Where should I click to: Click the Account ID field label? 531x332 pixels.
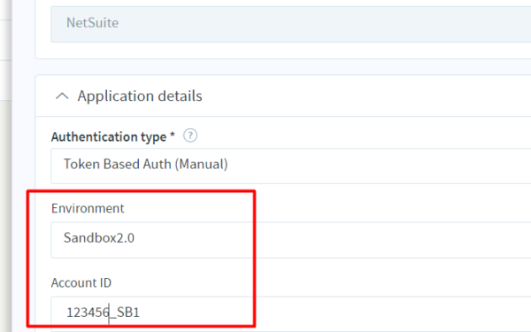81,282
